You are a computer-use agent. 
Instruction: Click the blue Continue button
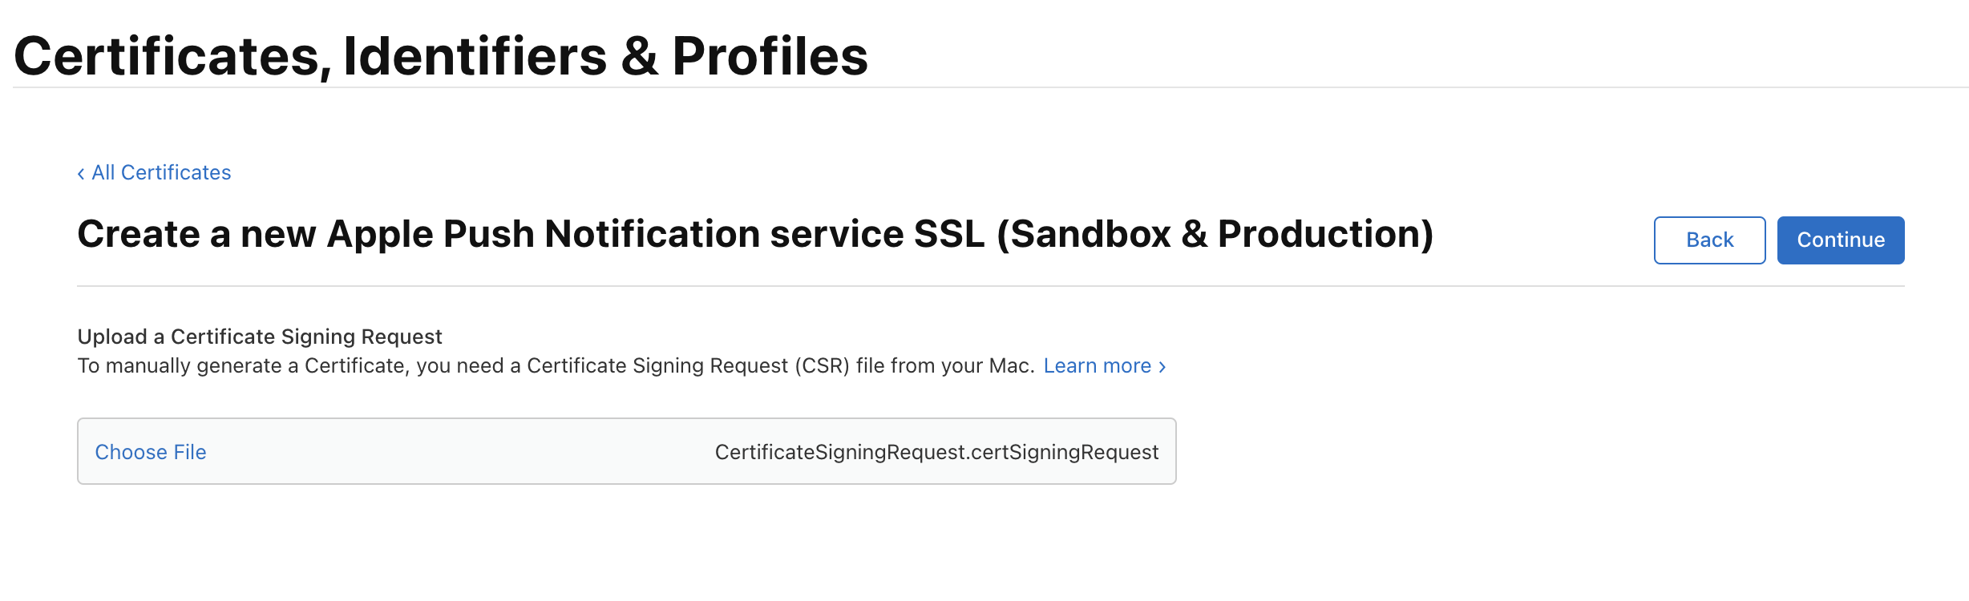tap(1841, 240)
